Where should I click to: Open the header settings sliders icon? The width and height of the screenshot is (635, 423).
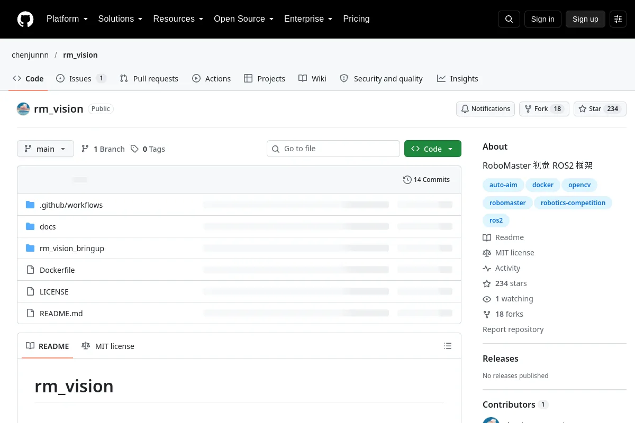click(618, 19)
